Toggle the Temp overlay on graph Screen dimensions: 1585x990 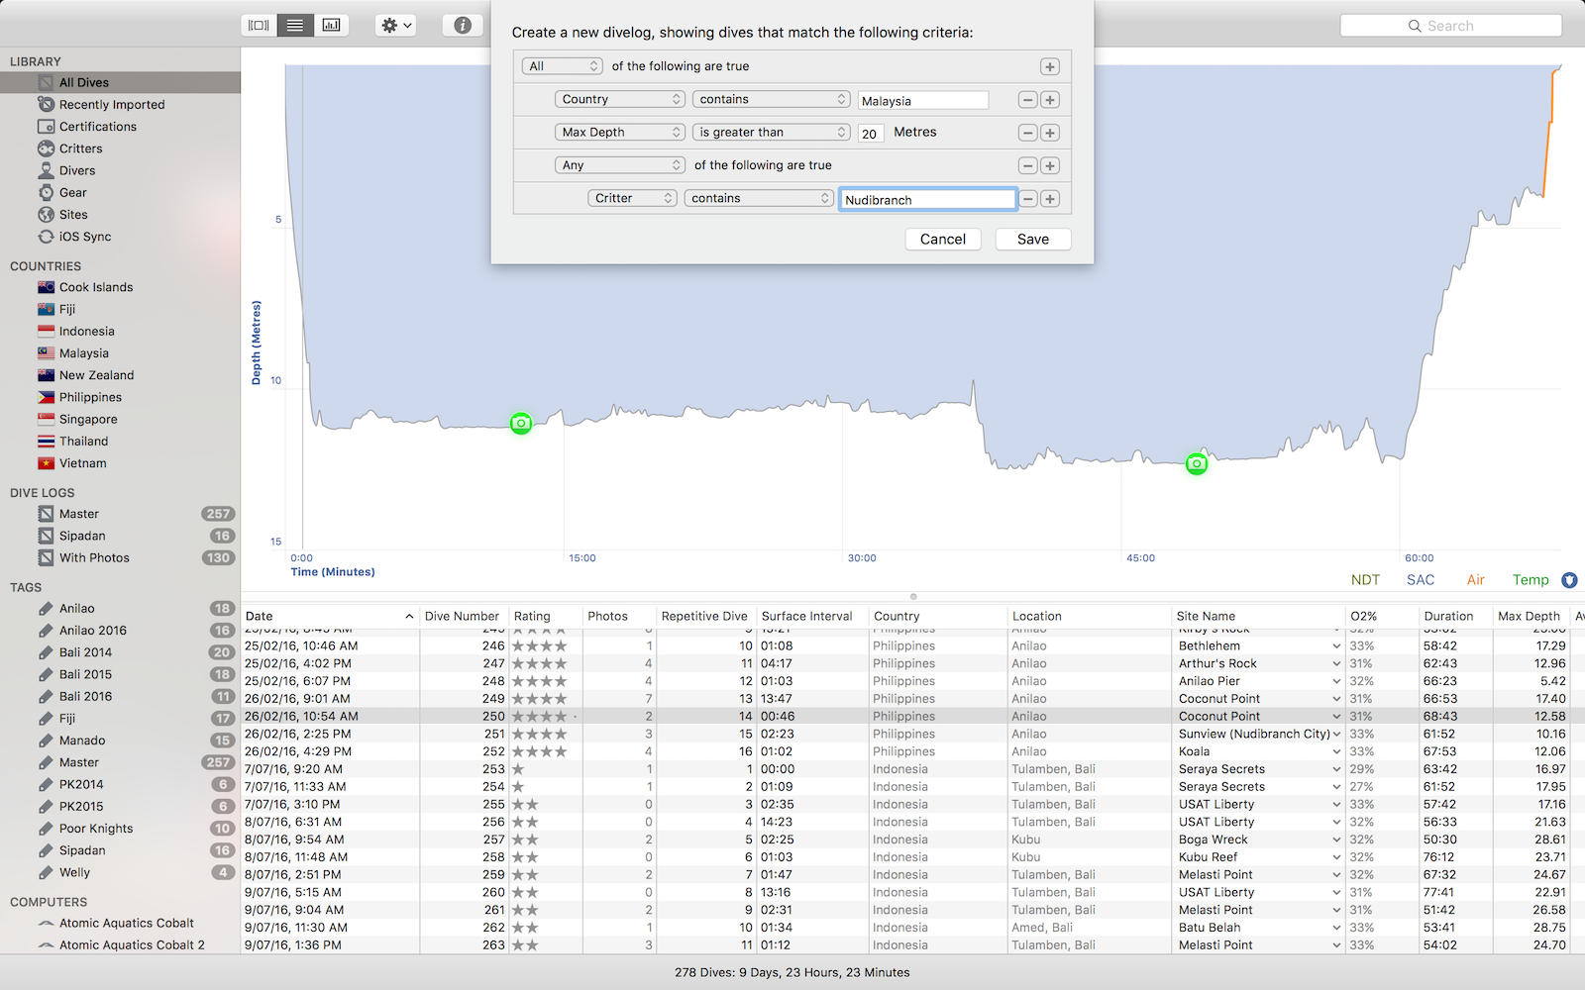[1530, 580]
